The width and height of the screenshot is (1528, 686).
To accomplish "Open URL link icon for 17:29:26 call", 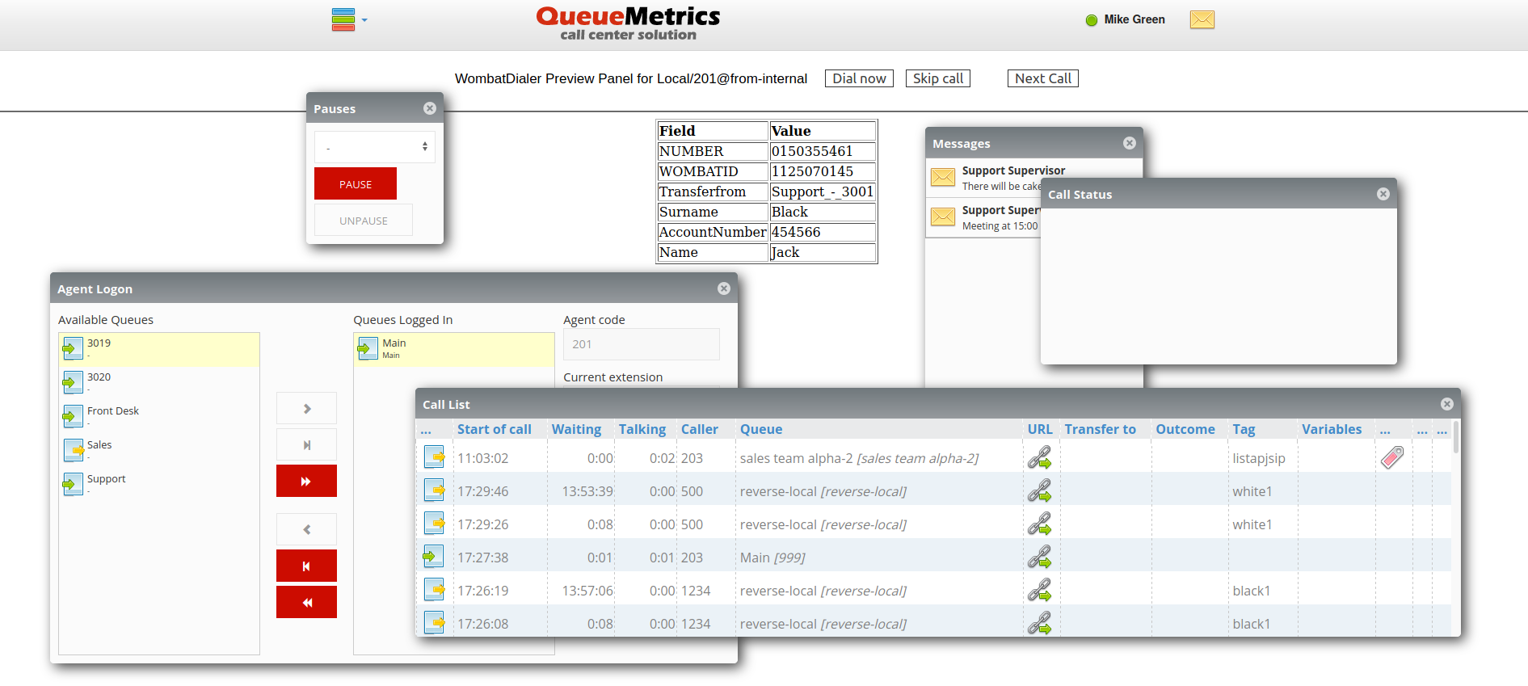I will pyautogui.click(x=1039, y=524).
